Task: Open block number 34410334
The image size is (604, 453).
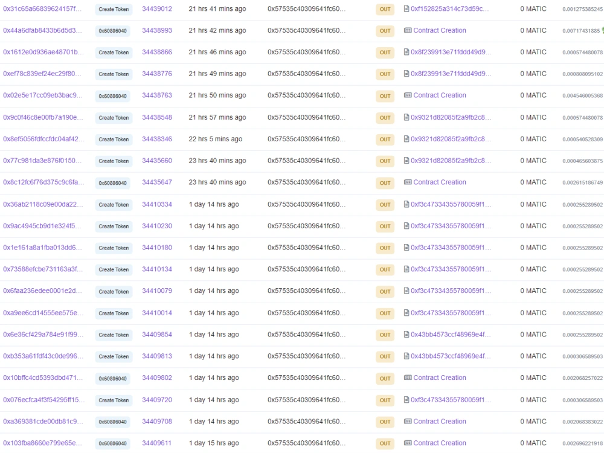Action: click(157, 204)
